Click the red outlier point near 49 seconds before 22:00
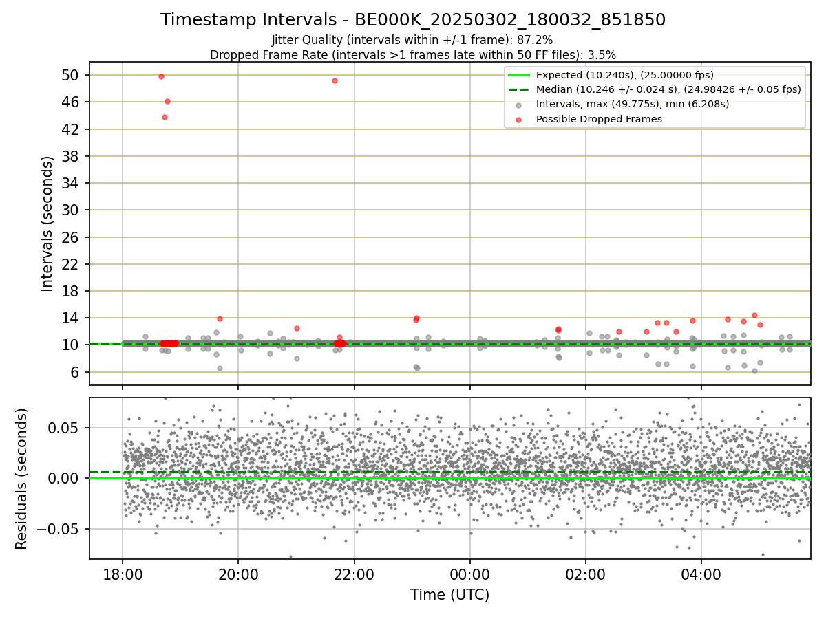The image size is (826, 619). pos(335,80)
